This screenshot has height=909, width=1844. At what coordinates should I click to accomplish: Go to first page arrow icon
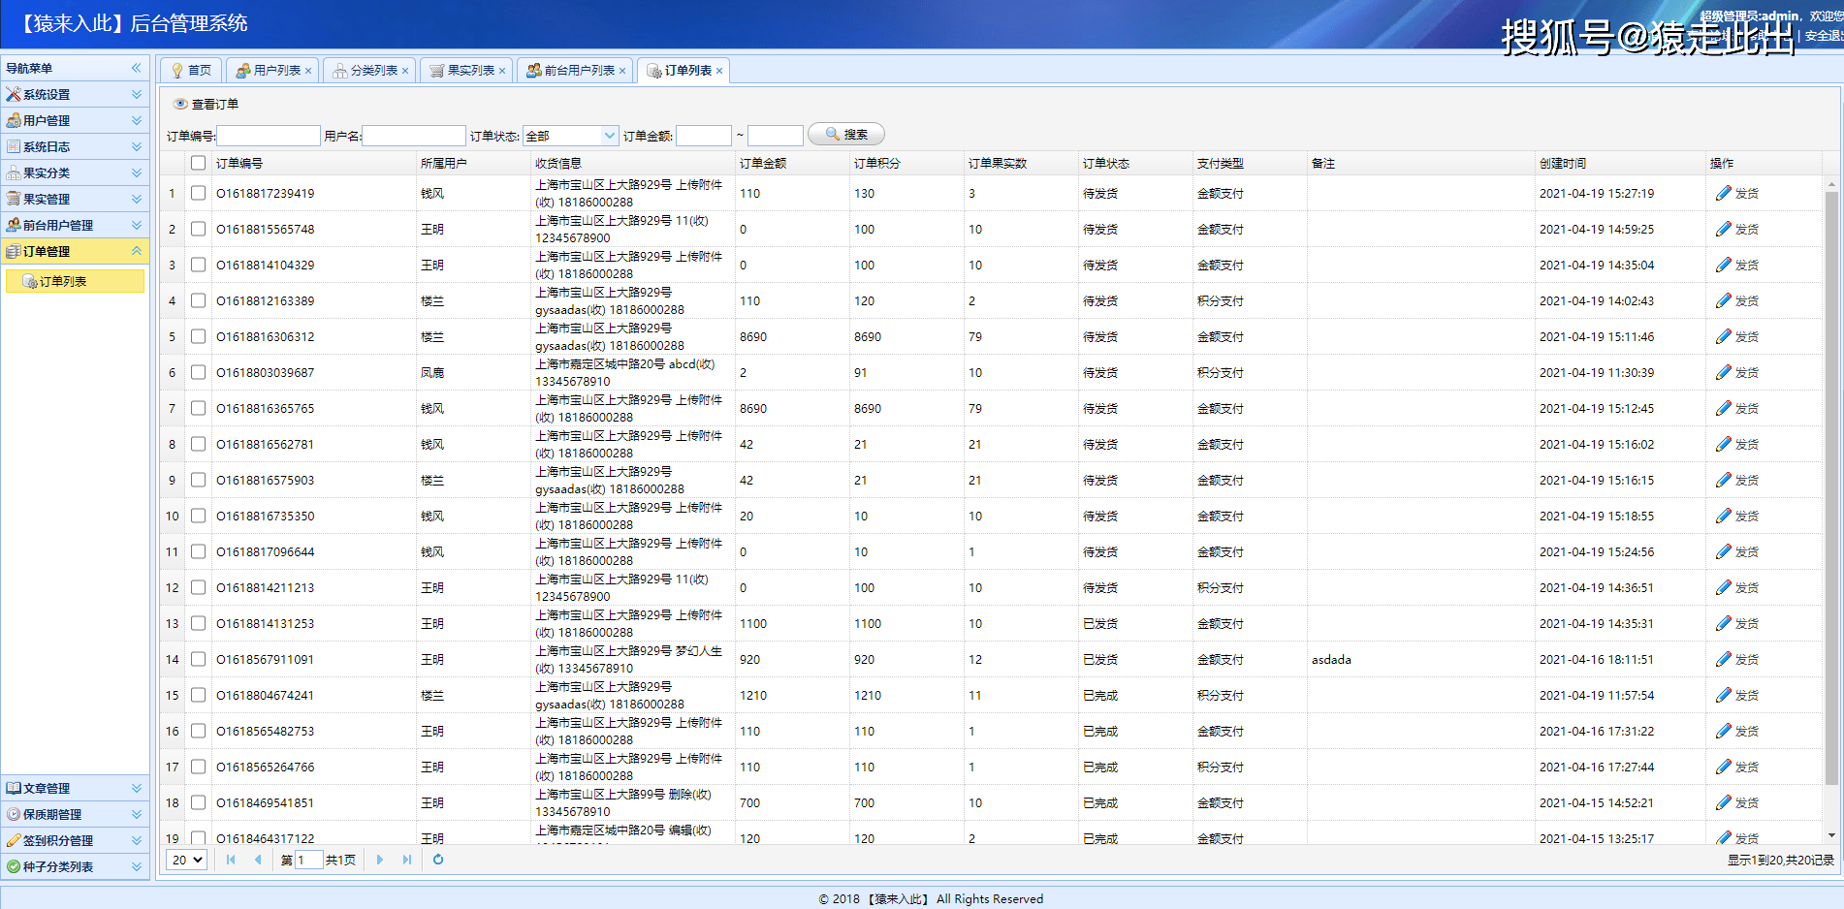pyautogui.click(x=231, y=860)
